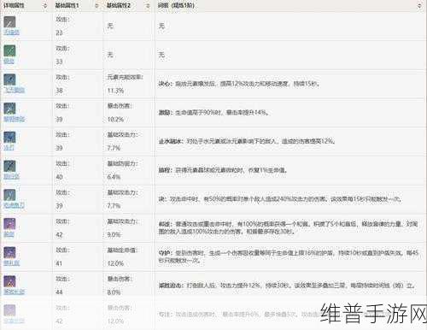Click the 10.2% crit damage value
The width and height of the screenshot is (427, 330).
click(x=115, y=120)
